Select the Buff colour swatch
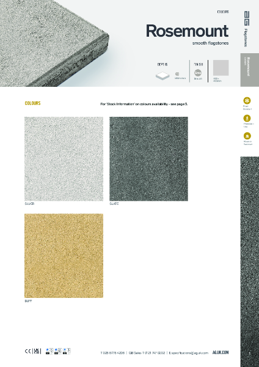The height and width of the screenshot is (367, 259). (x=64, y=256)
